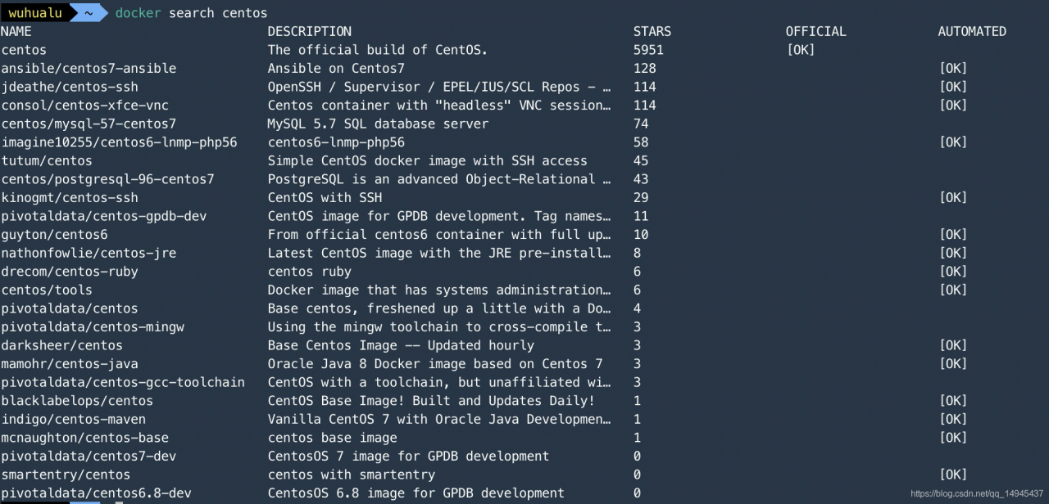Image resolution: width=1049 pixels, height=504 pixels.
Task: Click the tilde home directory prompt segment
Action: 88,13
